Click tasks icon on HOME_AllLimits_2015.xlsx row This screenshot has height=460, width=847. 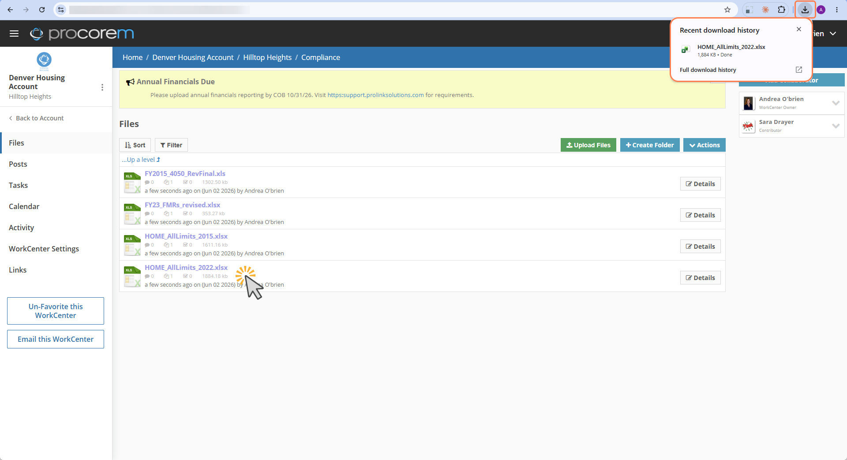(186, 245)
